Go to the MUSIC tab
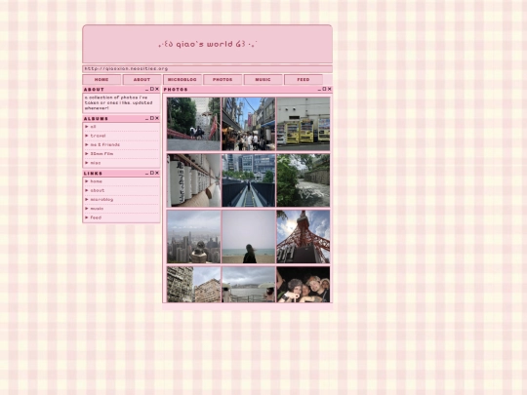The image size is (527, 395). [x=263, y=80]
